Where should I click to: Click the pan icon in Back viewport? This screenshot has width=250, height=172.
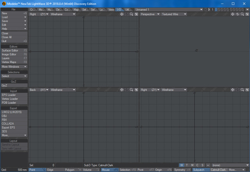tap(122, 90)
